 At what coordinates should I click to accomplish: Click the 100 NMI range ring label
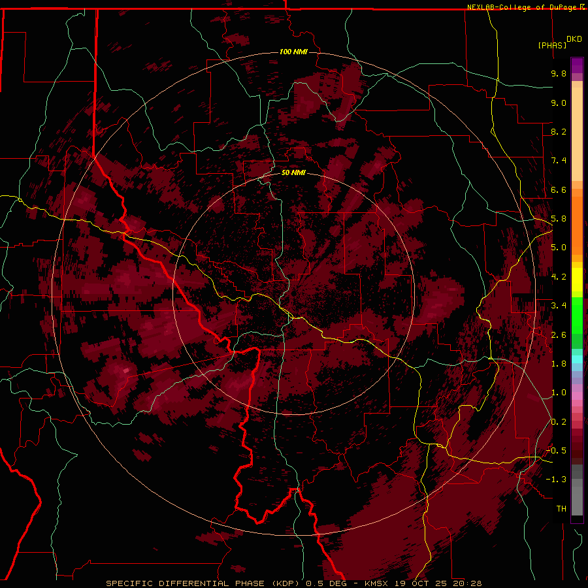click(293, 52)
